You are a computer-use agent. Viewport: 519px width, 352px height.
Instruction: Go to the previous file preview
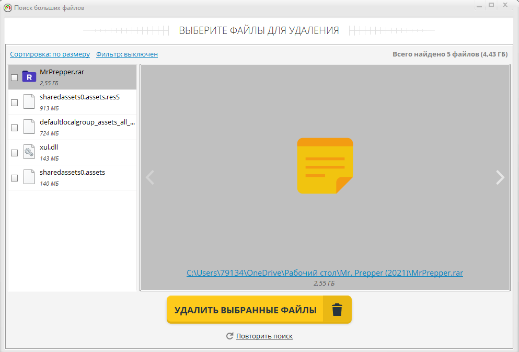click(150, 177)
